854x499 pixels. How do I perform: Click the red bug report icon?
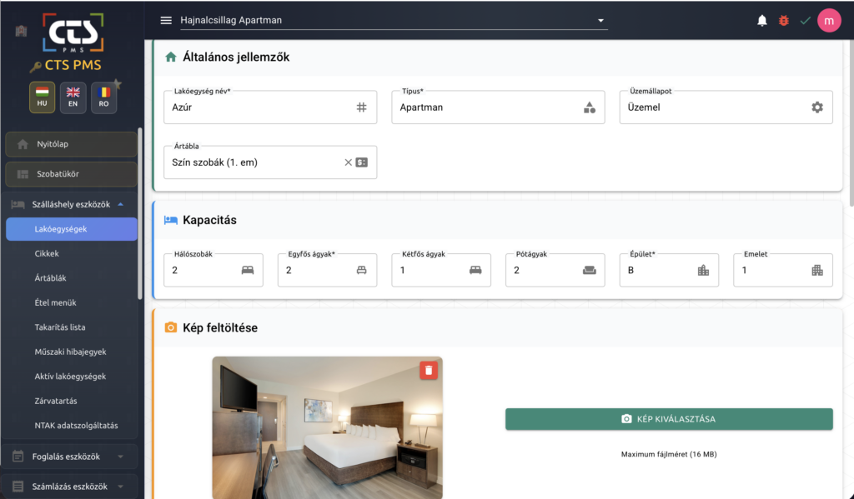[x=783, y=21]
